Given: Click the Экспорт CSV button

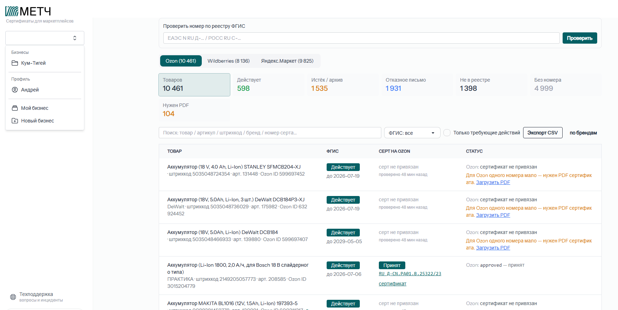Looking at the screenshot, I should tap(543, 133).
